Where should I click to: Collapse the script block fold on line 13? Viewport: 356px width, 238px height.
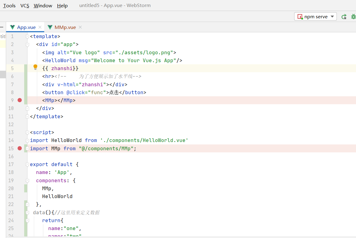27,133
